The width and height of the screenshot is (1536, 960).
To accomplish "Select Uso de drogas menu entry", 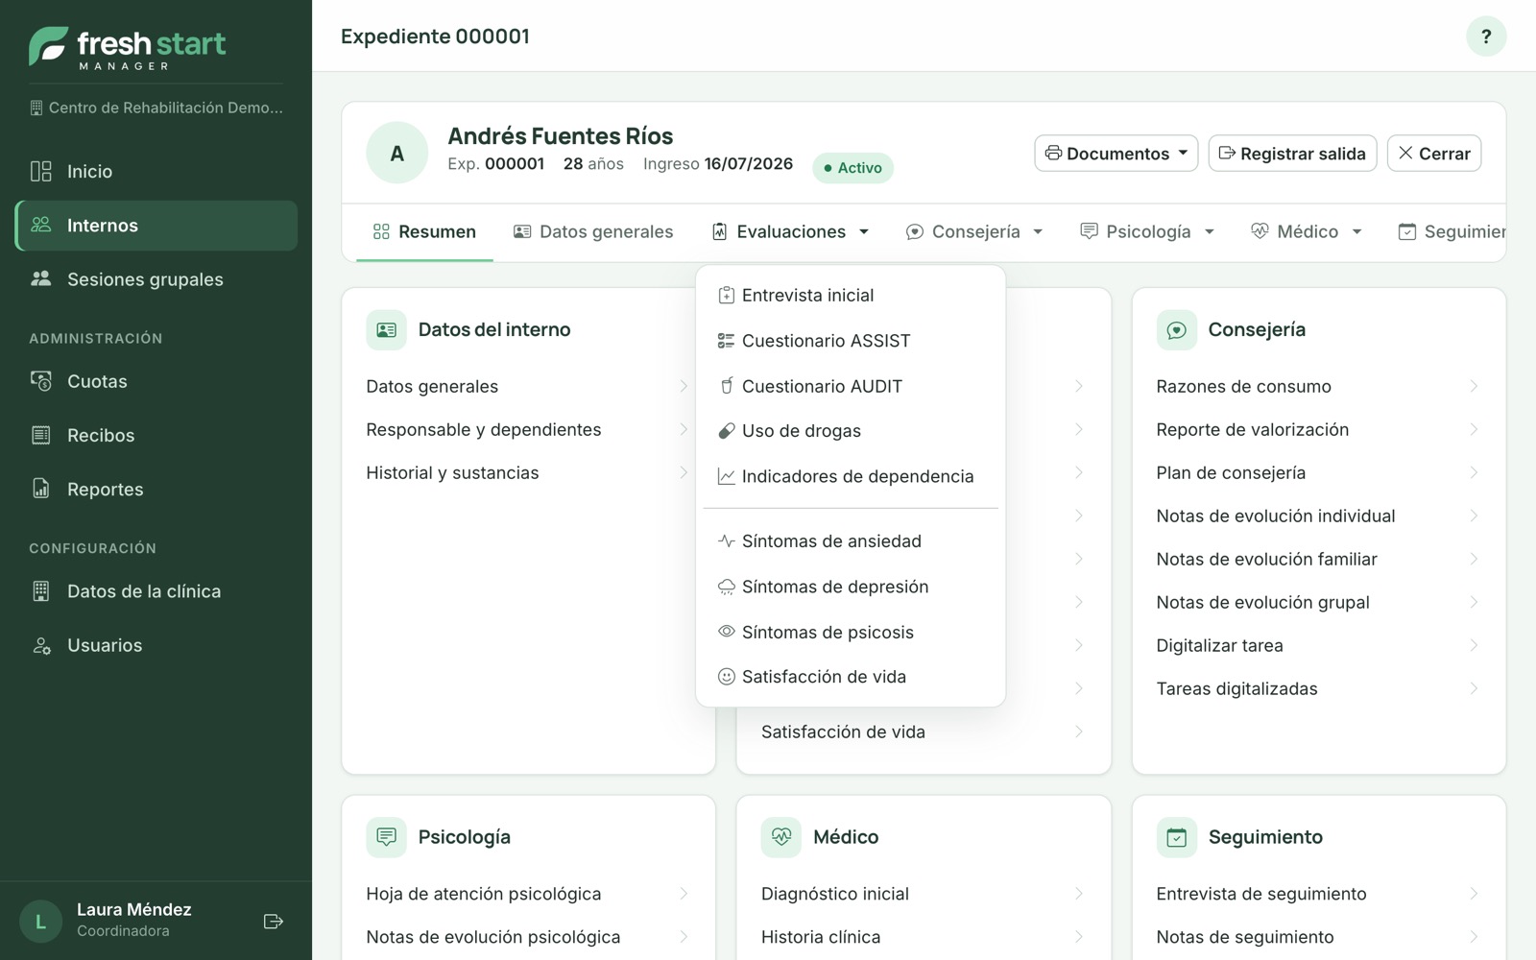I will [851, 431].
